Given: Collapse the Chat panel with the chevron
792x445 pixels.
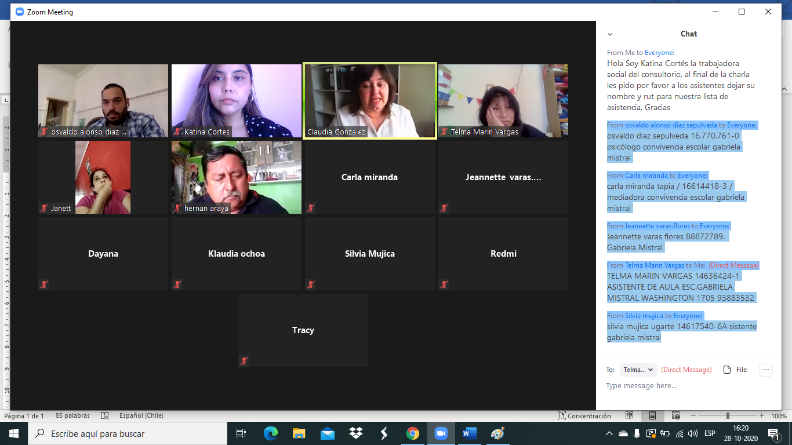Looking at the screenshot, I should (x=609, y=34).
